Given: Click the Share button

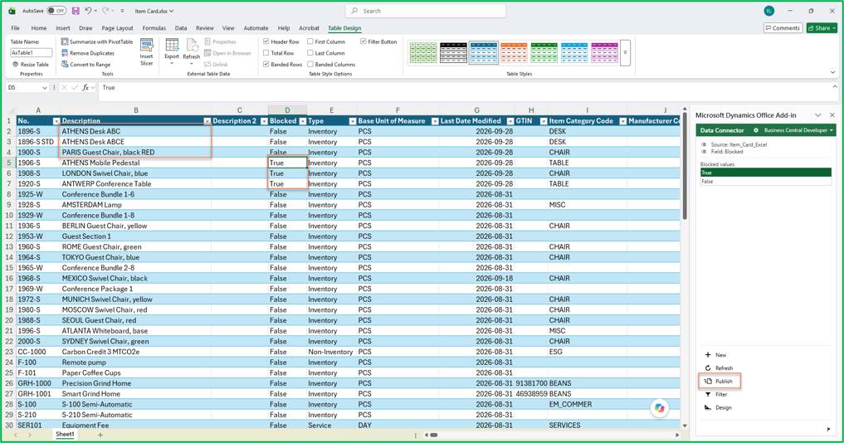Looking at the screenshot, I should 822,28.
